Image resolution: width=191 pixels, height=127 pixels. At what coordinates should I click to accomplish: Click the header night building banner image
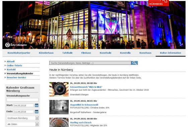(x=94, y=25)
